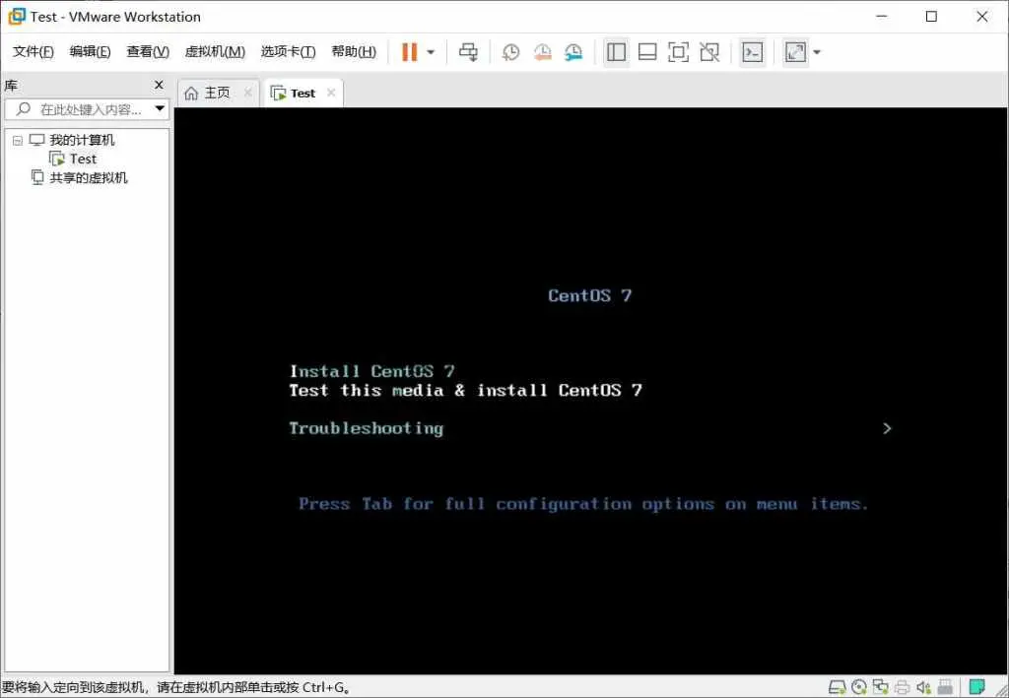Open the 虚拟机(M) menu
This screenshot has width=1009, height=698.
pyautogui.click(x=215, y=52)
